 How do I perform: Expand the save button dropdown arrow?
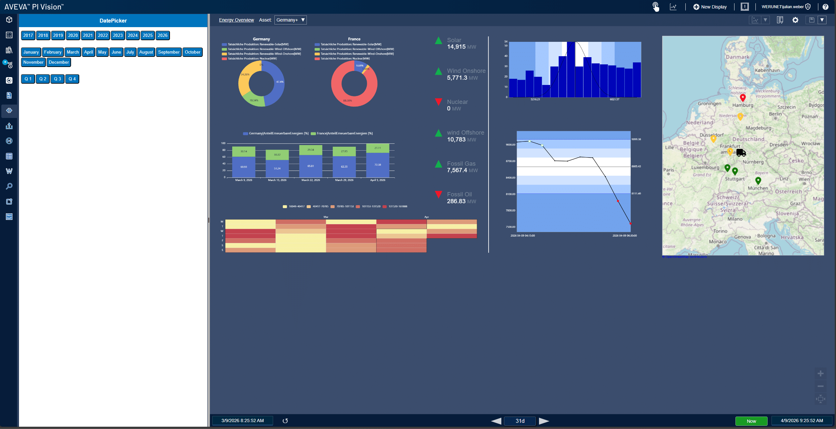[x=822, y=20]
